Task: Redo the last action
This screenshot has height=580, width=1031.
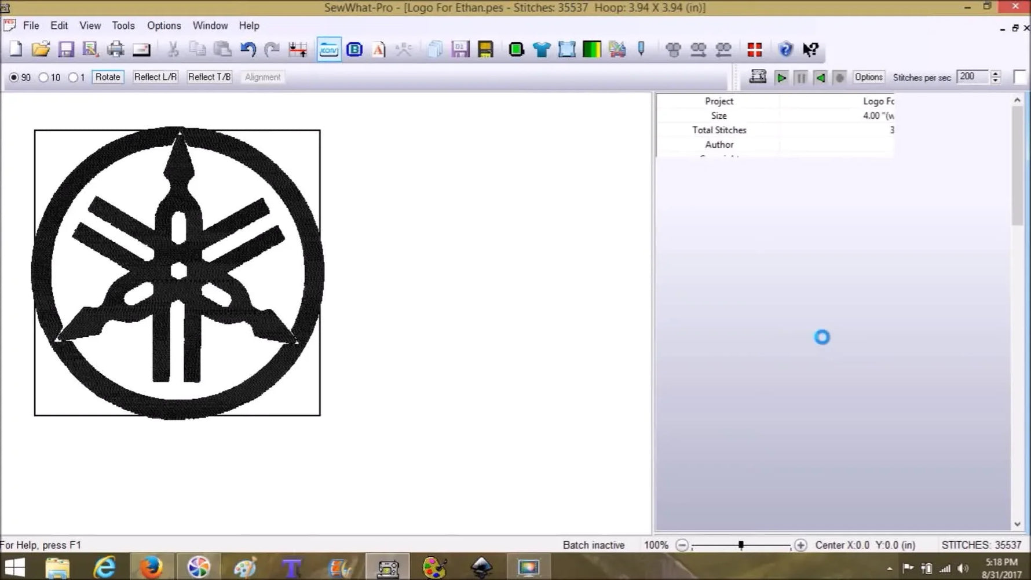Action: pos(272,49)
